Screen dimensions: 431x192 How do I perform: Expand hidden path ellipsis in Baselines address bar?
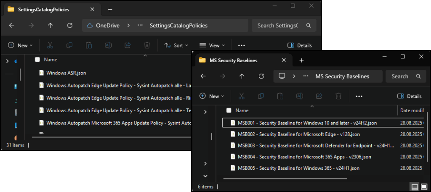pyautogui.click(x=306, y=76)
